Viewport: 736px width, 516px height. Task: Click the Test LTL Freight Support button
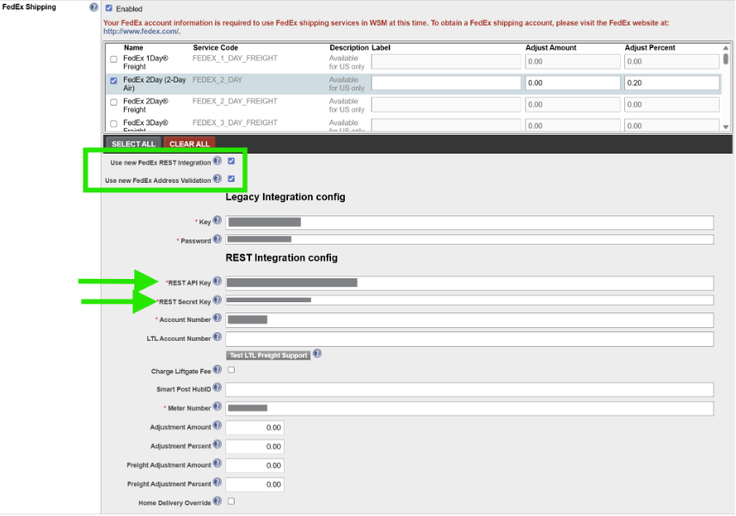pyautogui.click(x=268, y=355)
